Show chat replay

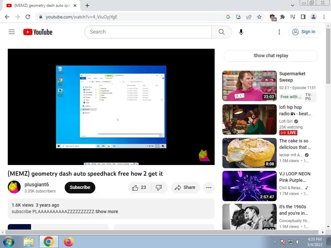pyautogui.click(x=271, y=56)
